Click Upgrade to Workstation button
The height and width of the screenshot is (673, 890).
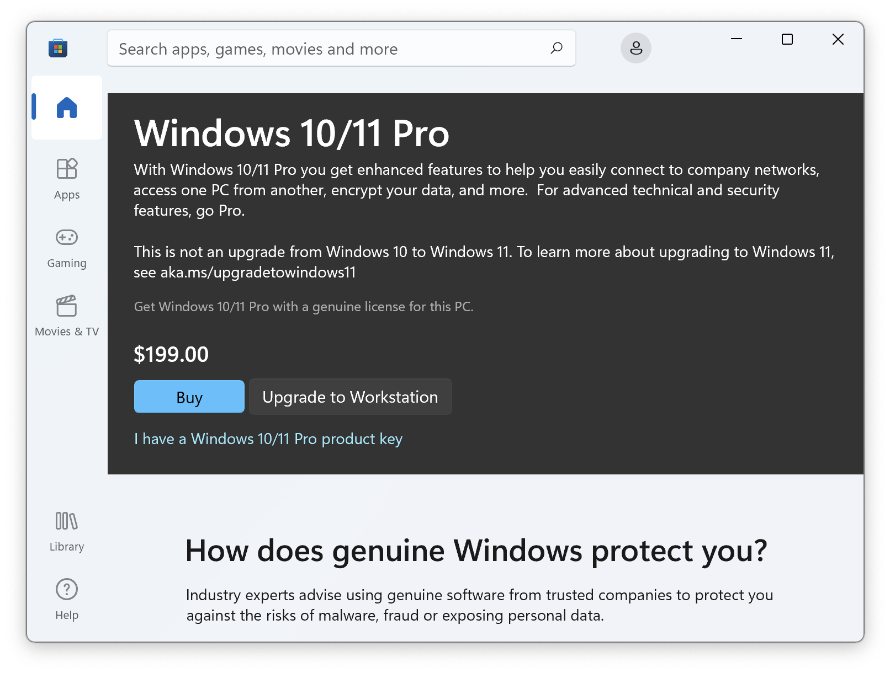tap(350, 397)
